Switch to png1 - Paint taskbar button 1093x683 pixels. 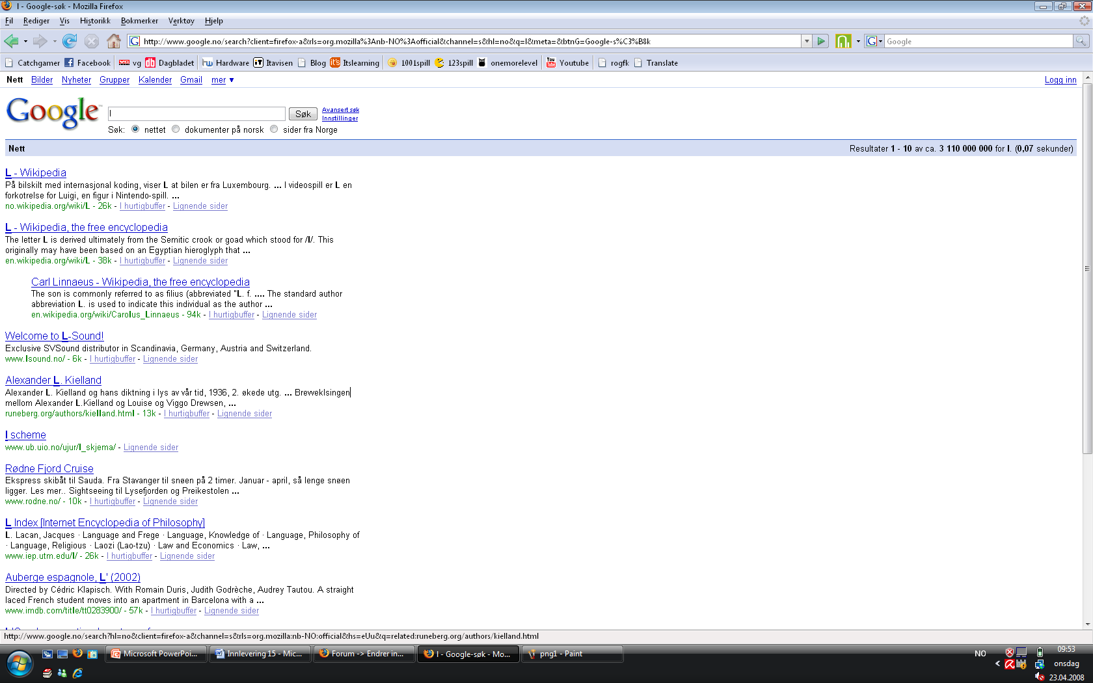pos(573,654)
